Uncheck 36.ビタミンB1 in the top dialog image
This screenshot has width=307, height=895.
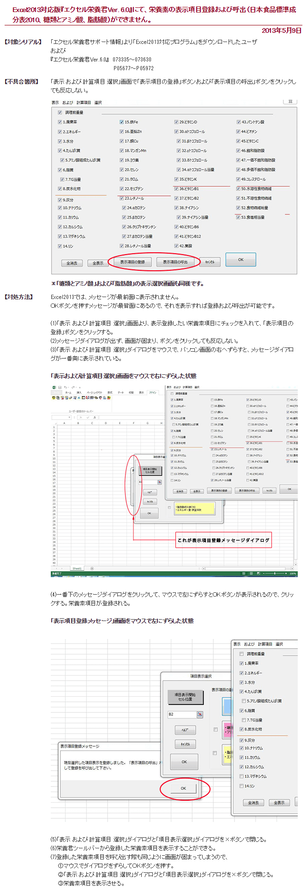(176, 189)
